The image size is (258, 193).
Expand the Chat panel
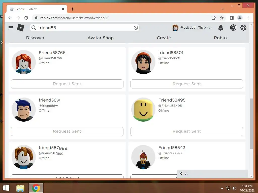coord(212,174)
